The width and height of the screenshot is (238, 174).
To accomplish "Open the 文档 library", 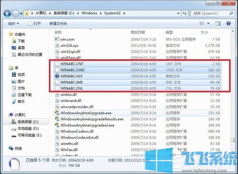I will pos(21,88).
